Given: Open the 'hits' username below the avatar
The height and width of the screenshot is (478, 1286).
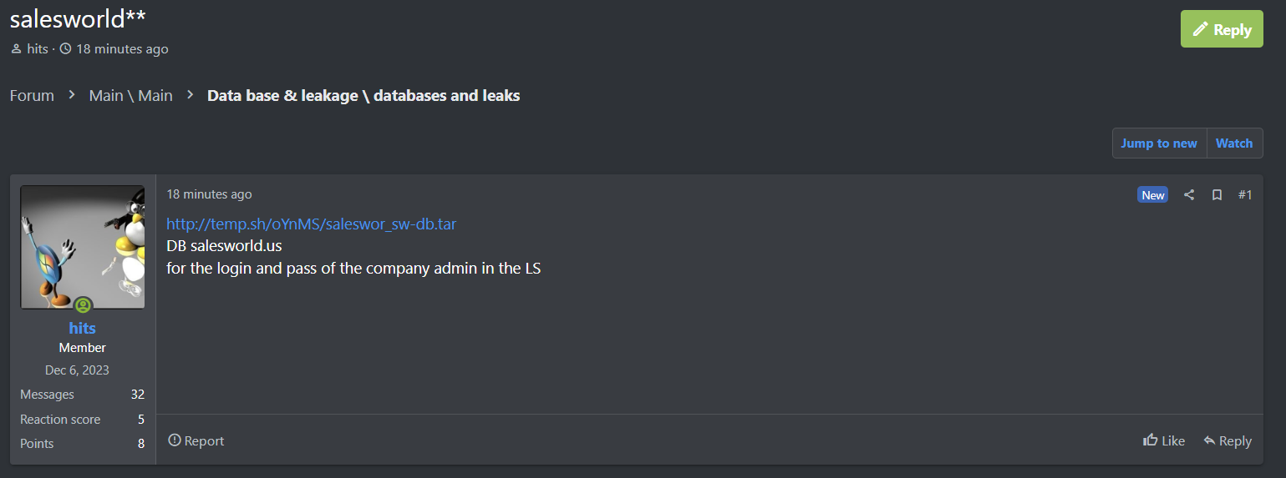Looking at the screenshot, I should tap(83, 328).
